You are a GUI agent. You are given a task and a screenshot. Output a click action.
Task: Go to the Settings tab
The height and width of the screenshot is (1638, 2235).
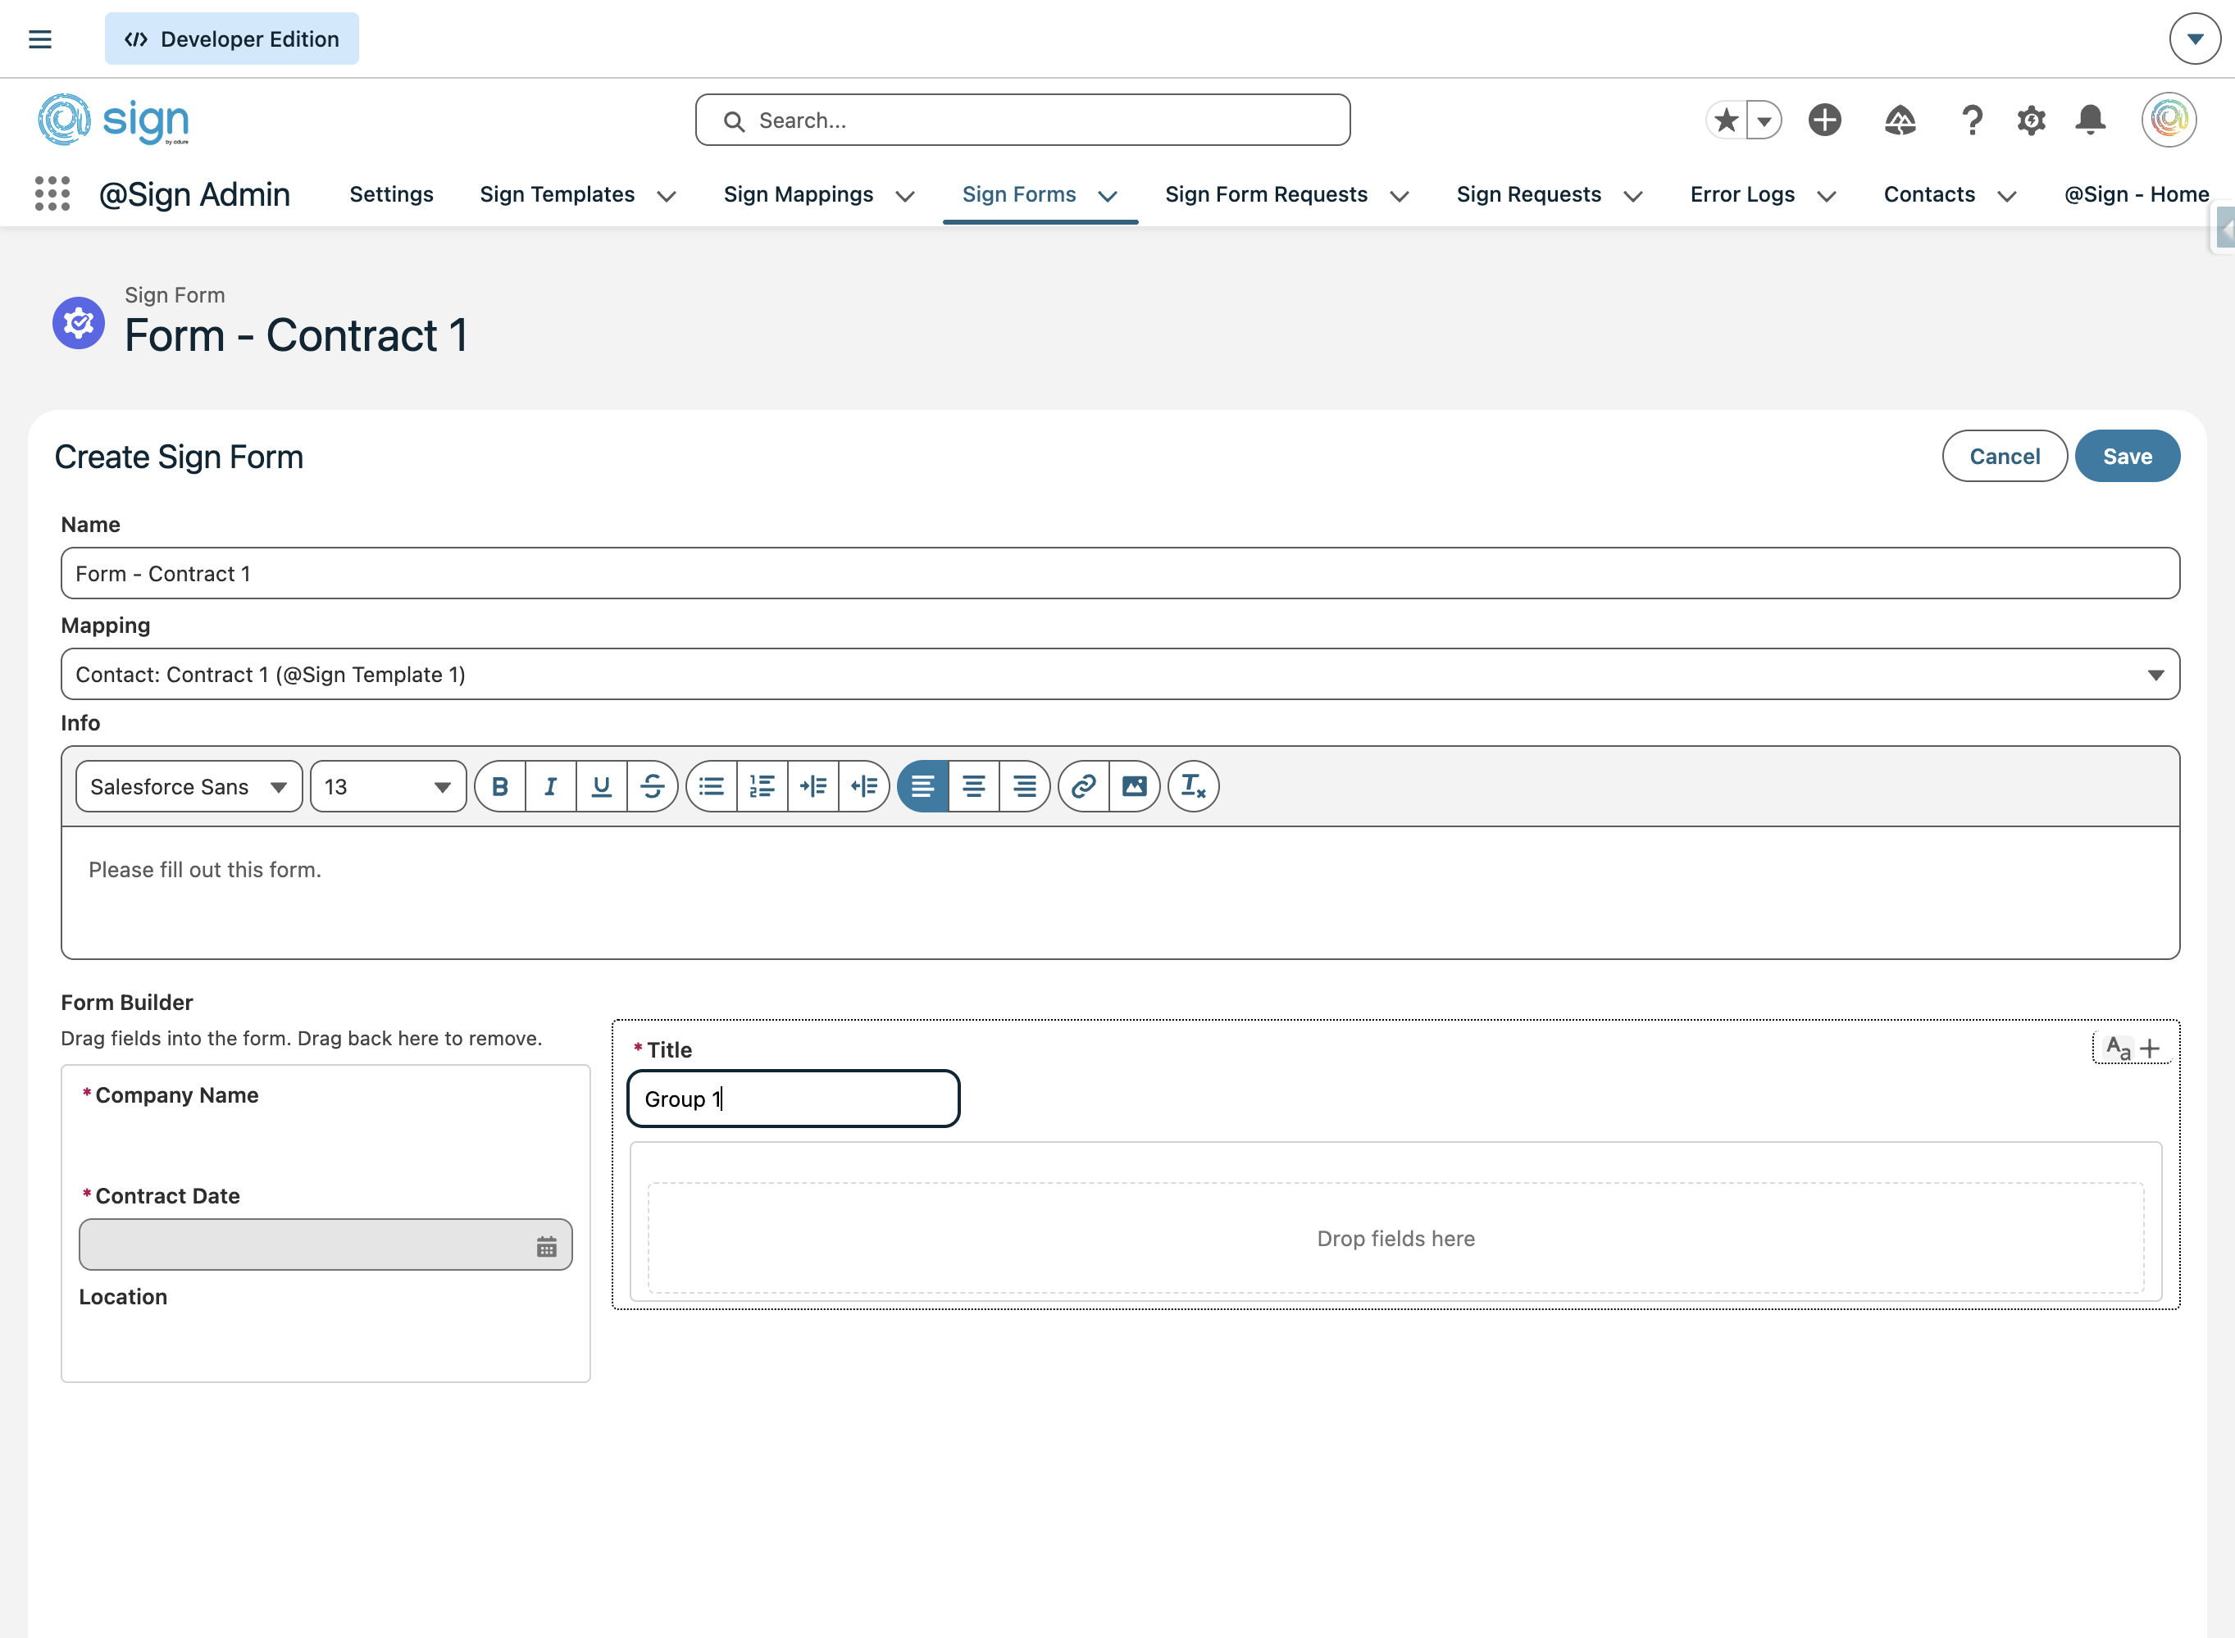click(391, 194)
